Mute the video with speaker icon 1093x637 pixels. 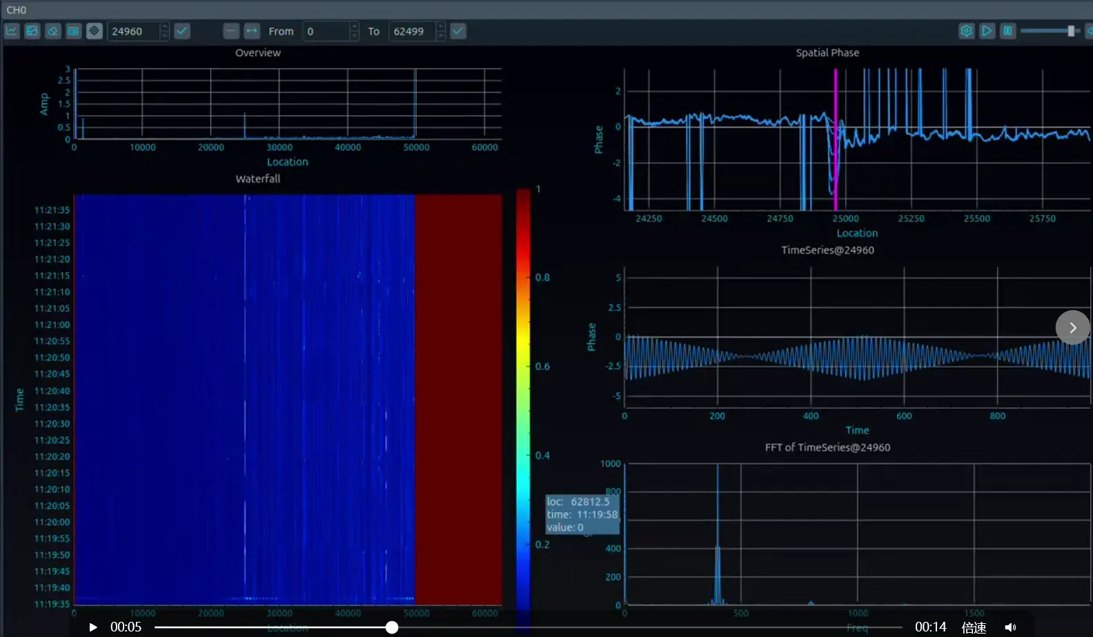(1010, 627)
